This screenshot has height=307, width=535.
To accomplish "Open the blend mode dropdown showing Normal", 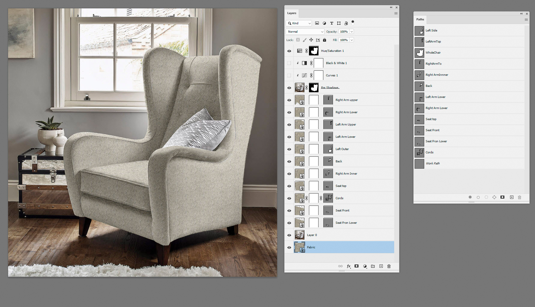I will pyautogui.click(x=304, y=31).
